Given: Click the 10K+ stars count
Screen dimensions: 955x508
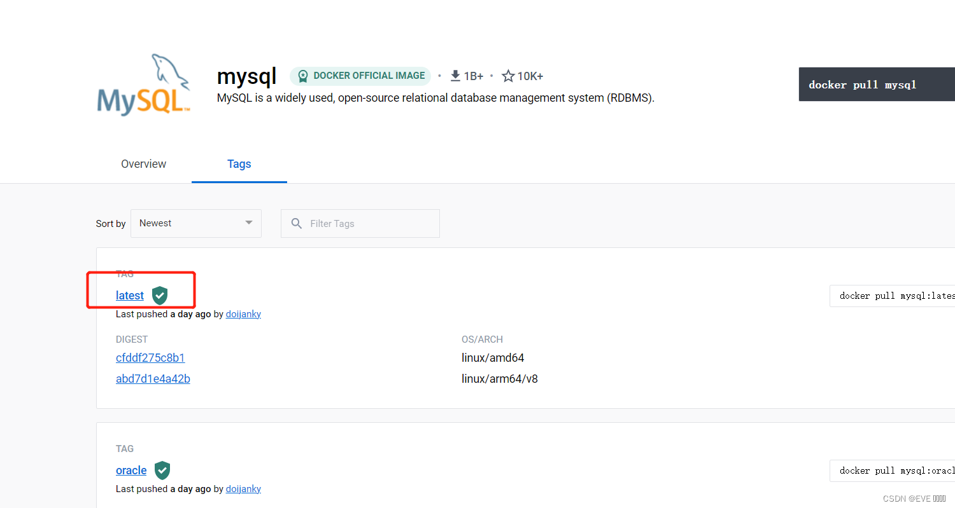Looking at the screenshot, I should click(x=530, y=76).
